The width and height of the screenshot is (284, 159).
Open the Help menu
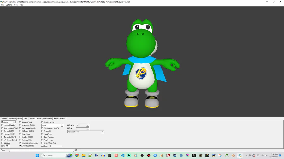click(x=21, y=5)
